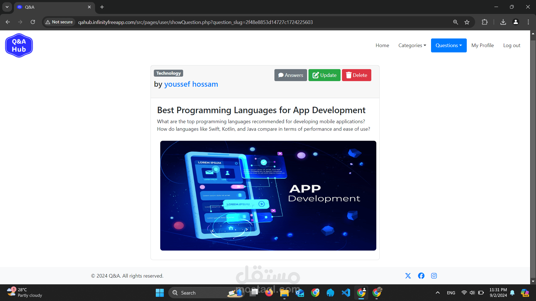This screenshot has width=536, height=301.
Task: Expand the Categories dropdown
Action: [412, 45]
